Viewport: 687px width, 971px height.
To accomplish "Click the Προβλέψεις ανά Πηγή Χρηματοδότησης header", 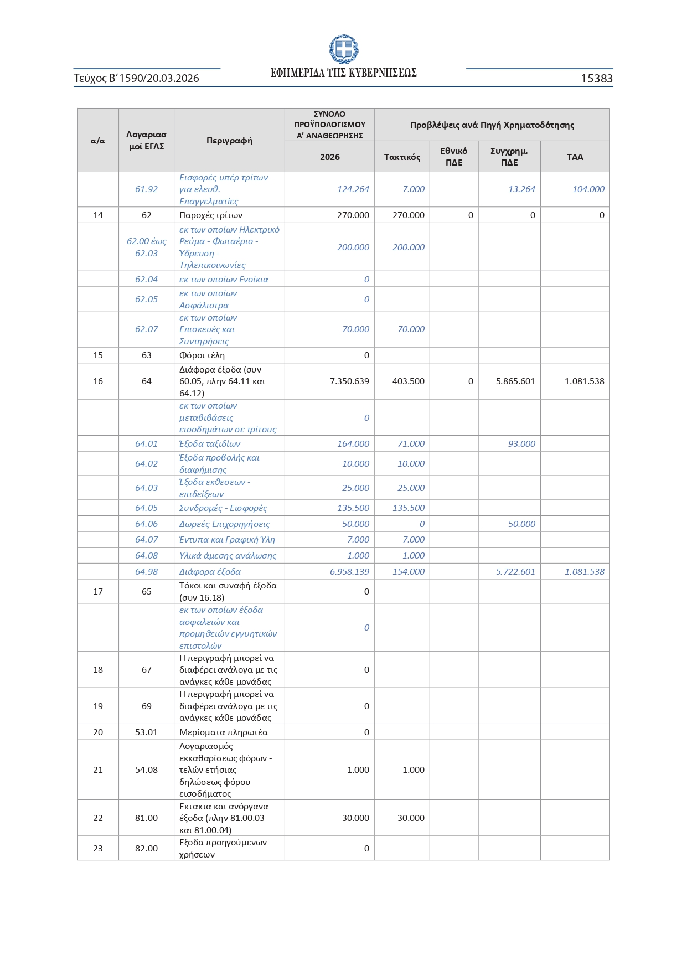I will point(492,125).
